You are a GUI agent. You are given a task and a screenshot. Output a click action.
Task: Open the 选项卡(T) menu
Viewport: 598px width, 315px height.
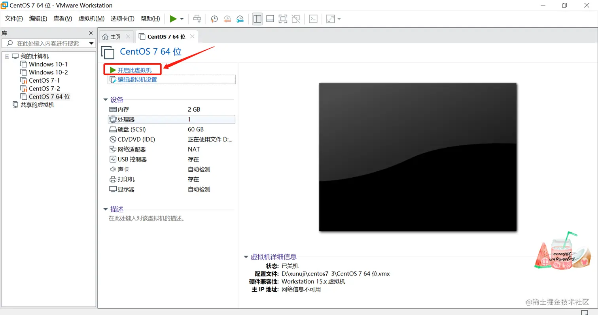coord(123,19)
